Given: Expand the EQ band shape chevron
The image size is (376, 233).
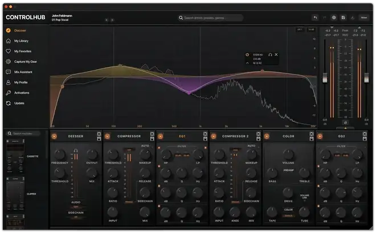Looking at the screenshot, I should coord(247,63).
